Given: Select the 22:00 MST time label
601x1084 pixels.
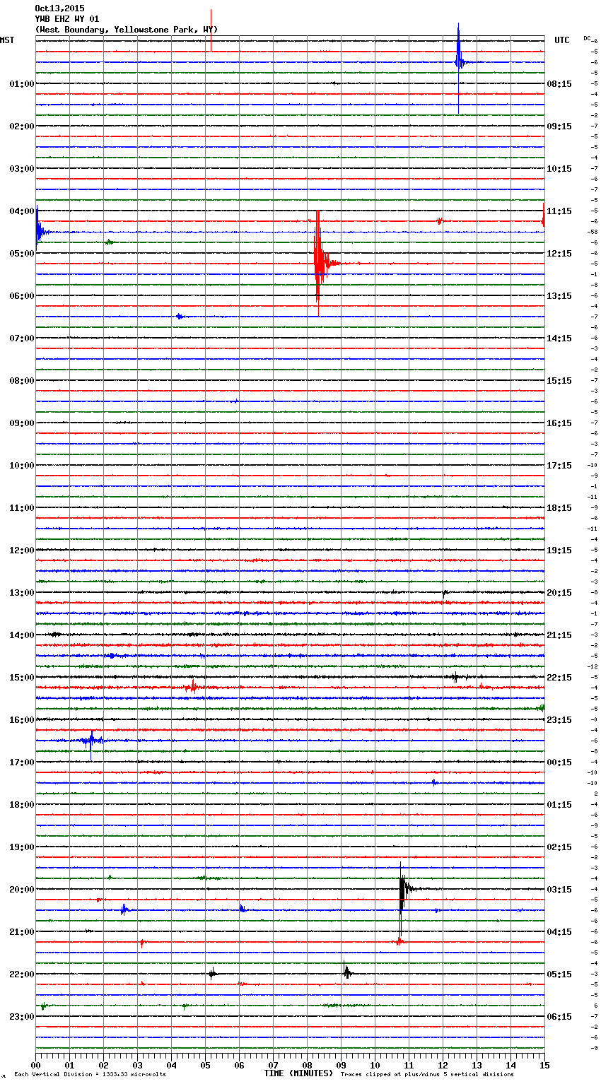Looking at the screenshot, I should (22, 974).
